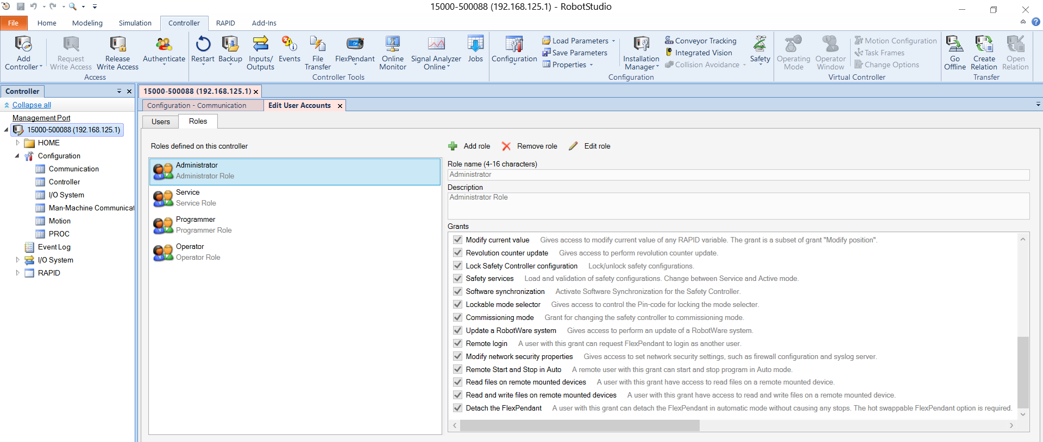Image resolution: width=1043 pixels, height=442 pixels.
Task: Toggle Revolution counter update checkbox
Action: click(x=457, y=253)
